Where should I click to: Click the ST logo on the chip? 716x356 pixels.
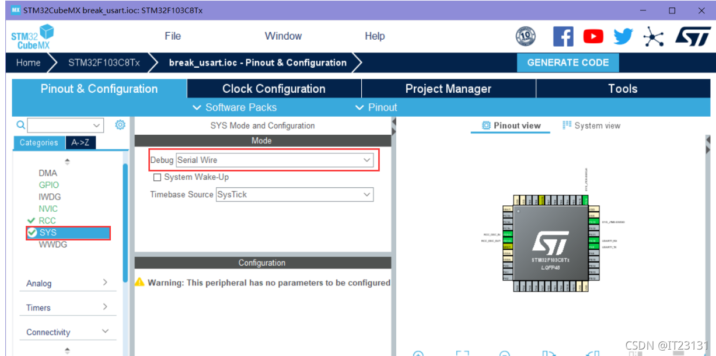(x=551, y=242)
